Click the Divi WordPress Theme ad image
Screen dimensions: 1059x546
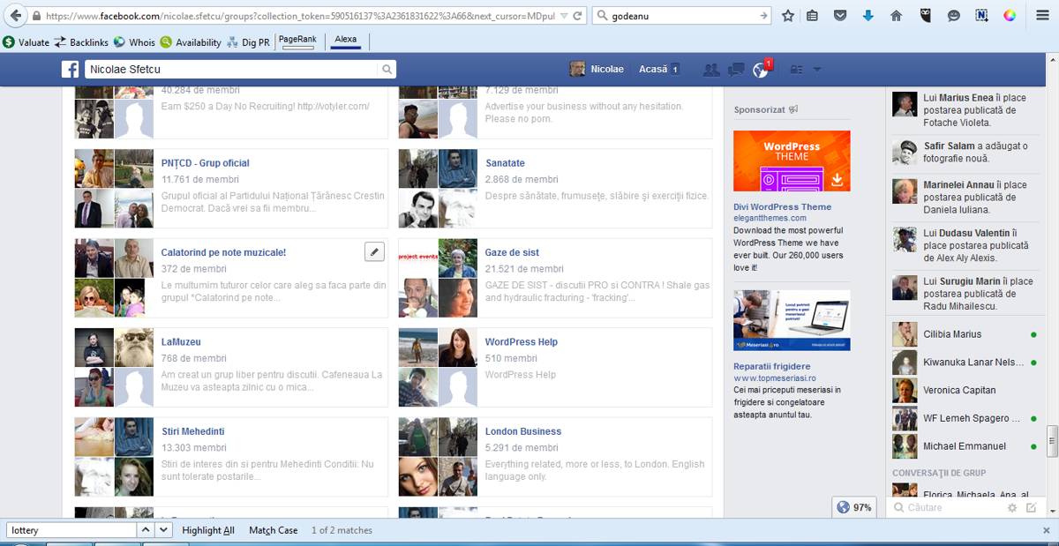pyautogui.click(x=792, y=161)
